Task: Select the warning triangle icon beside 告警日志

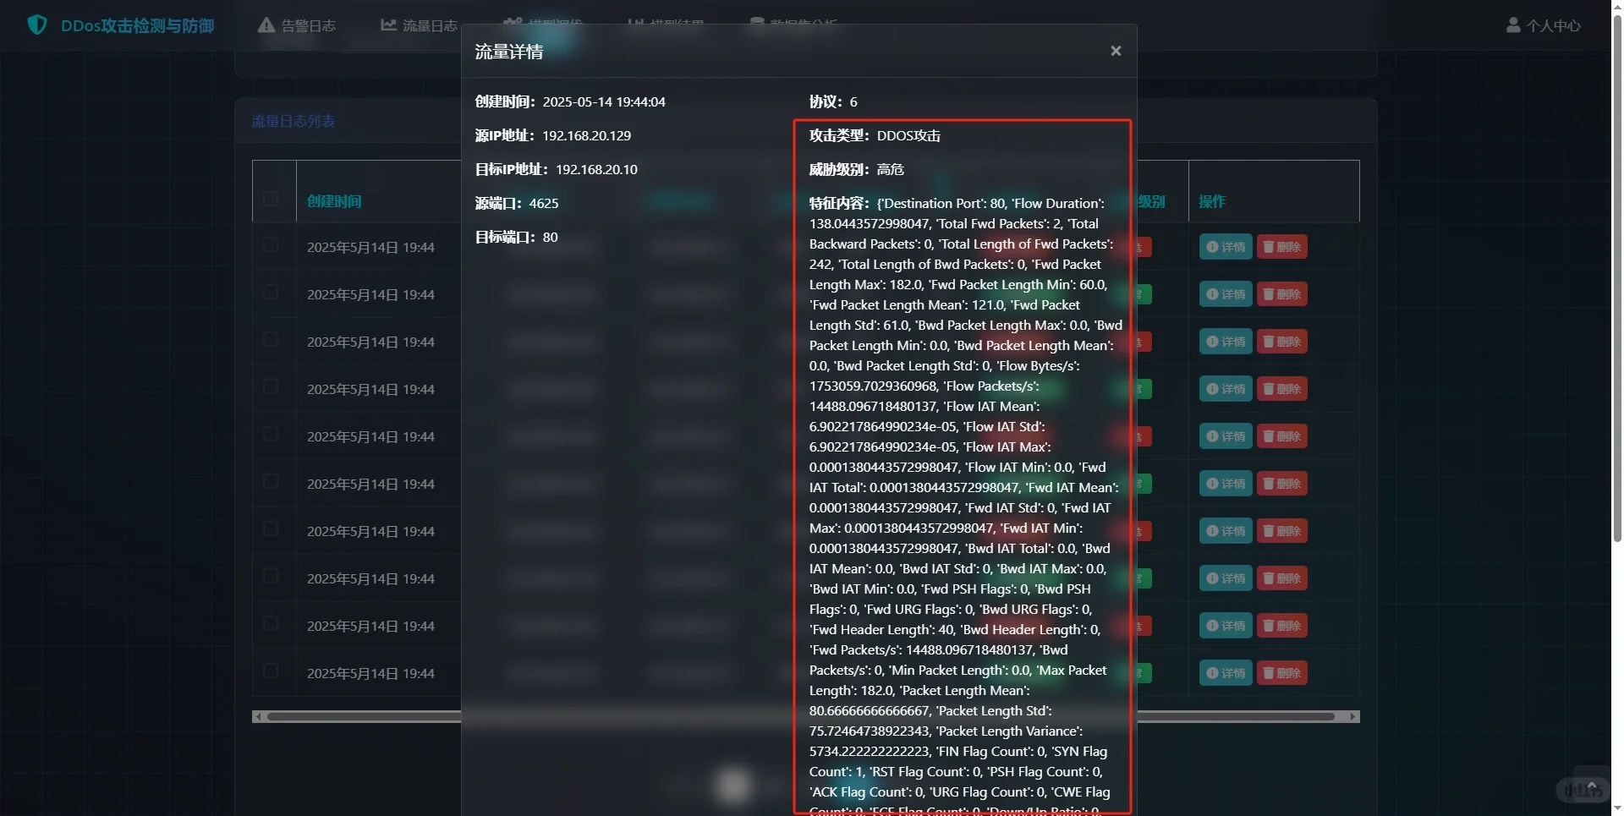Action: pos(266,25)
